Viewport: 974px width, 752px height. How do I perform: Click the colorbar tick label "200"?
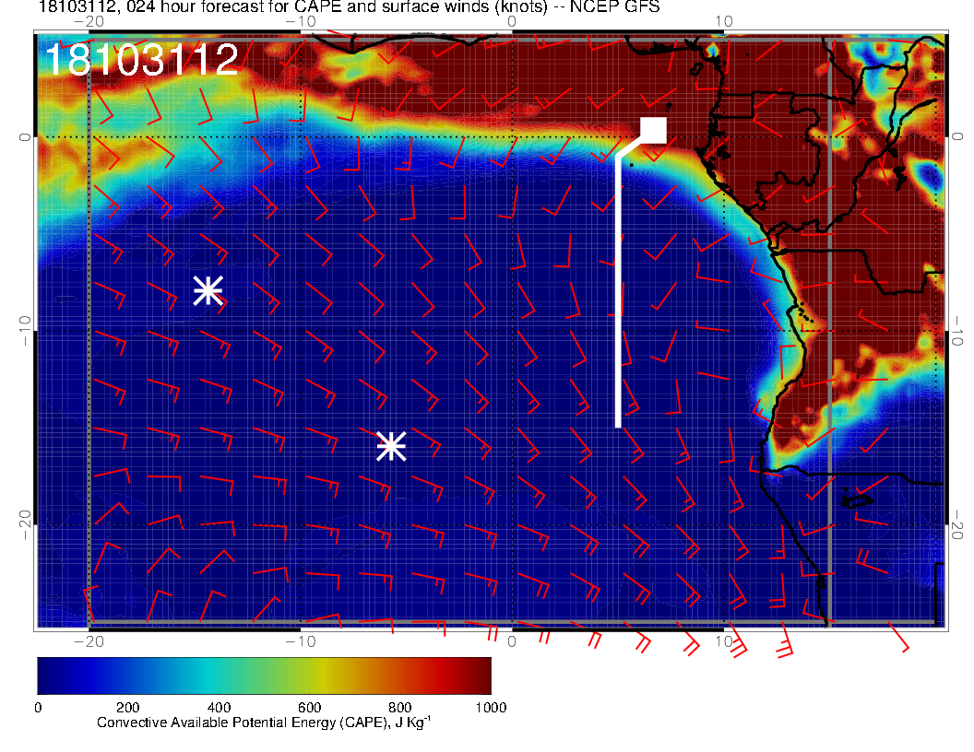point(128,708)
